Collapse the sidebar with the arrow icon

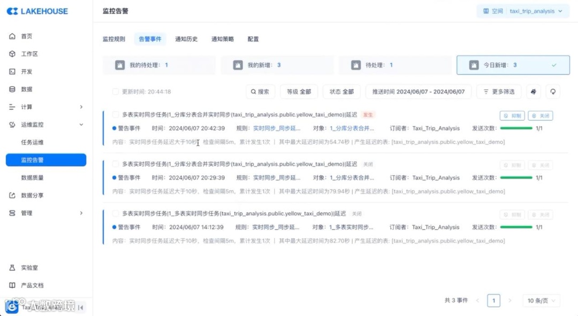click(81, 307)
